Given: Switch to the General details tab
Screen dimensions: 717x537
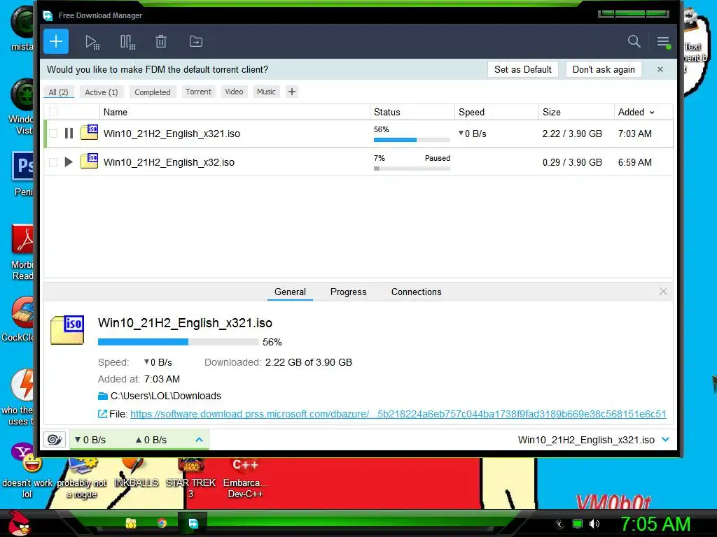Looking at the screenshot, I should click(x=290, y=292).
